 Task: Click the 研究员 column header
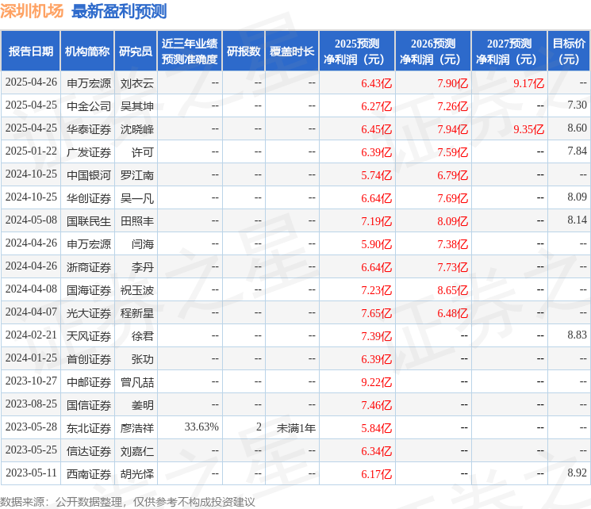point(136,52)
